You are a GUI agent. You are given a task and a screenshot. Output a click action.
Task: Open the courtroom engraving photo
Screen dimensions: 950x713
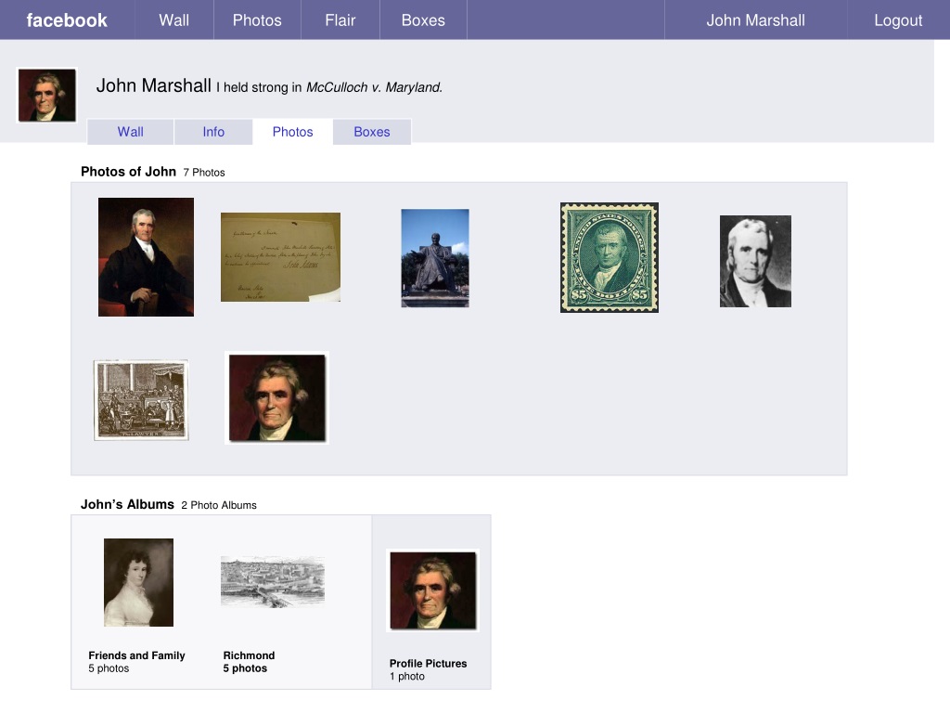[x=141, y=400]
